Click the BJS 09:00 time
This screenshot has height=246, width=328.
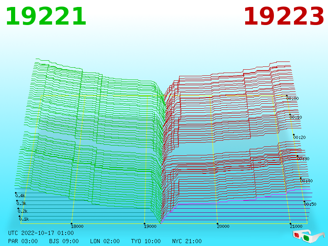click(64, 241)
